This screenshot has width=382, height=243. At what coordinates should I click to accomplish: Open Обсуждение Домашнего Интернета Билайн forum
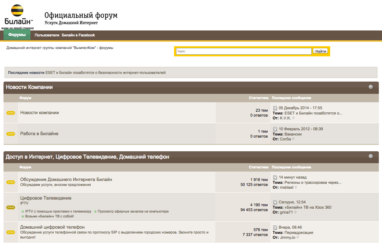coord(66,179)
